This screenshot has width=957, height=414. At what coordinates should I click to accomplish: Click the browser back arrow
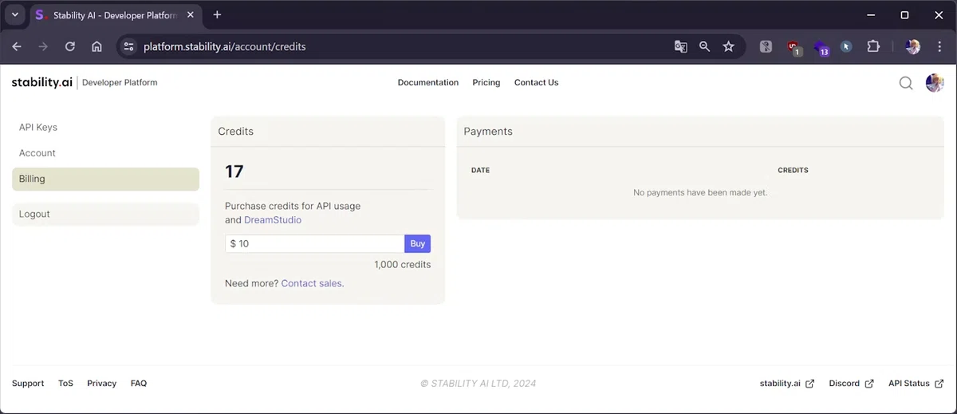(17, 46)
